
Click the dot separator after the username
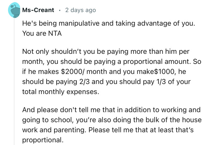(60, 10)
